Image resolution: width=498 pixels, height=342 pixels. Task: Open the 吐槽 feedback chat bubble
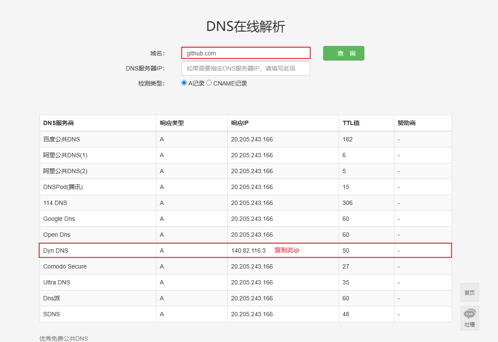click(470, 318)
